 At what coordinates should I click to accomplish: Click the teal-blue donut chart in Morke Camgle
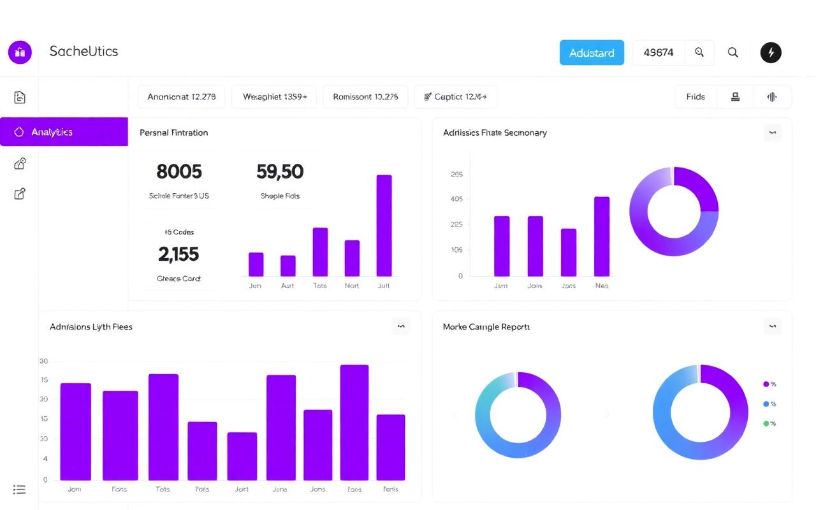tap(518, 415)
